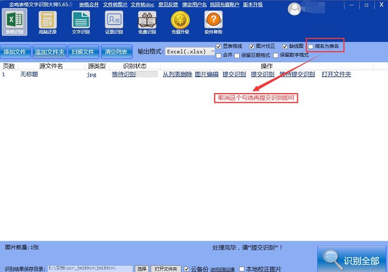Open the 访问识别记录 link
The width and height of the screenshot is (388, 272).
tap(223, 270)
